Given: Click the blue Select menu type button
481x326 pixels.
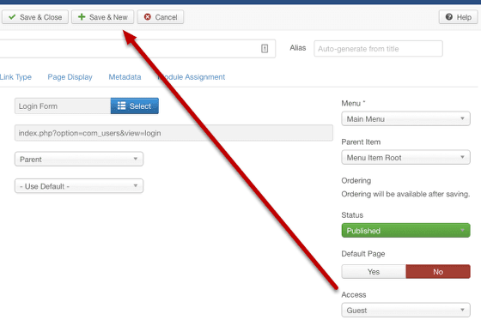Looking at the screenshot, I should click(135, 106).
